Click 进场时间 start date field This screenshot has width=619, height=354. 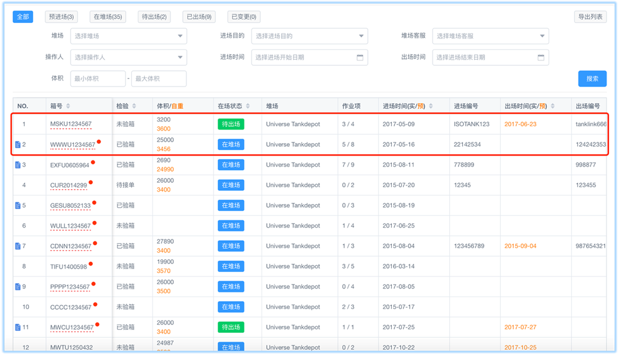point(310,57)
